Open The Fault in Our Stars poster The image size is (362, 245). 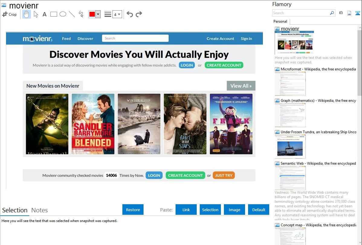point(185,124)
